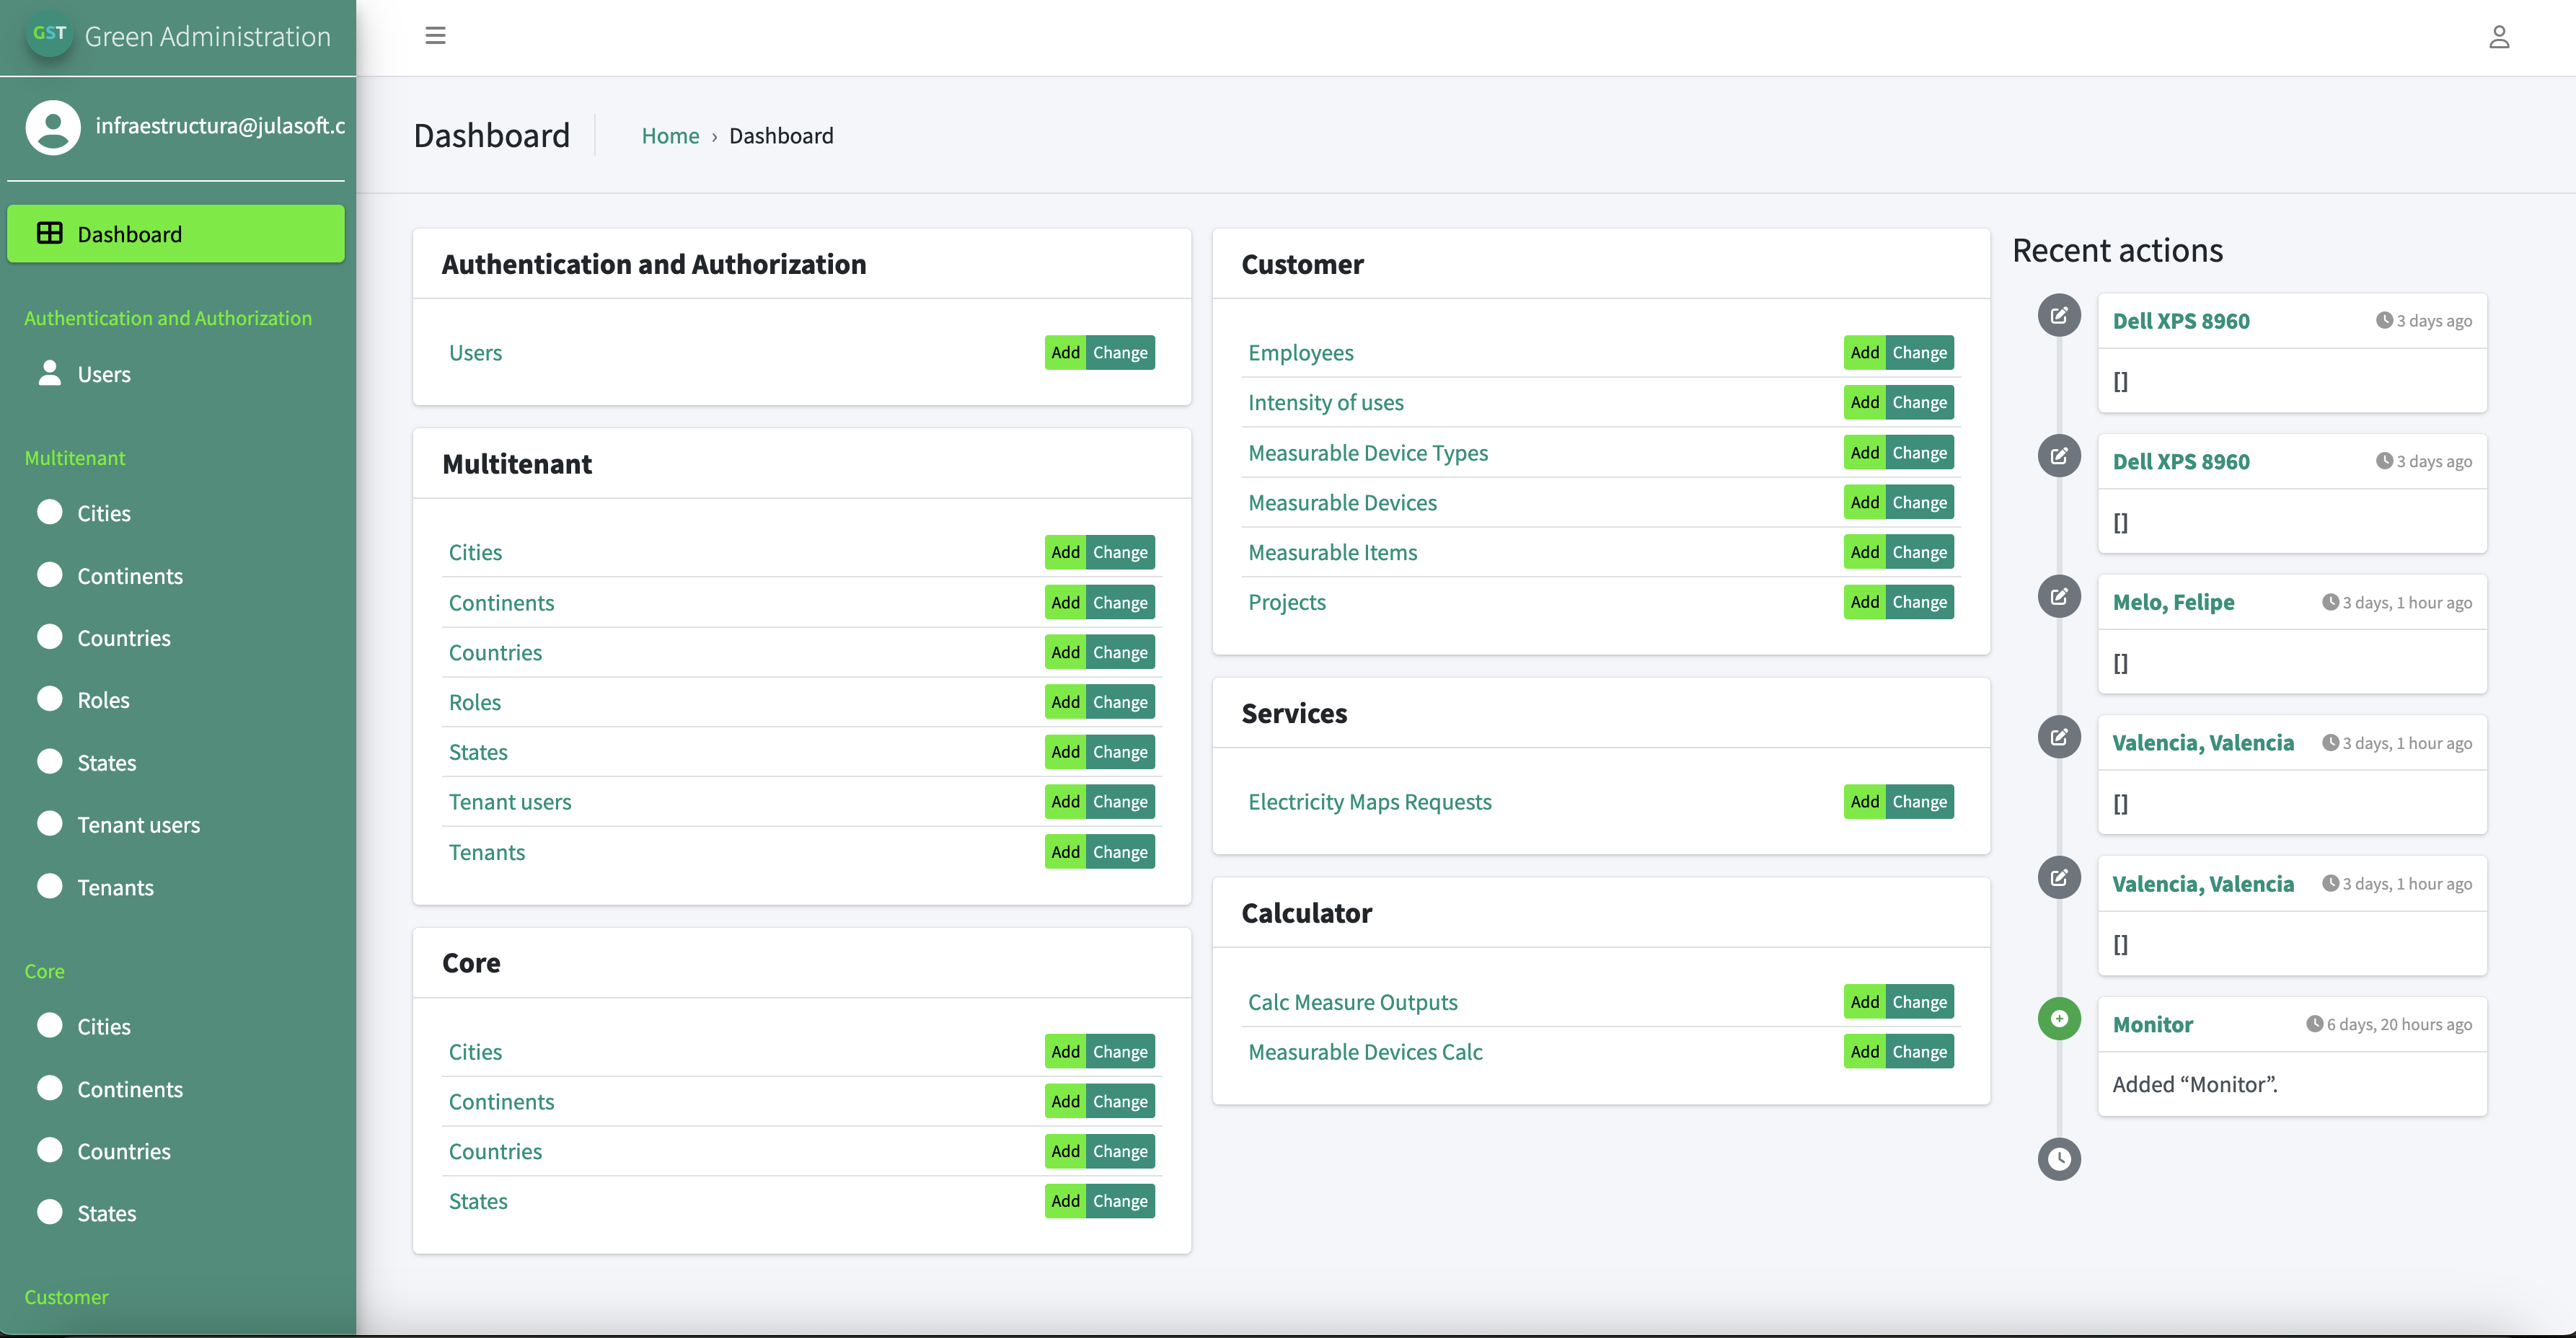Image resolution: width=2576 pixels, height=1338 pixels.
Task: Add a new Employee
Action: (x=1864, y=353)
